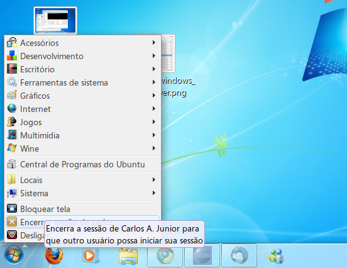347x268 pixels.
Task: Switch to the Google Chrome taskbar icon
Action: coord(165,255)
